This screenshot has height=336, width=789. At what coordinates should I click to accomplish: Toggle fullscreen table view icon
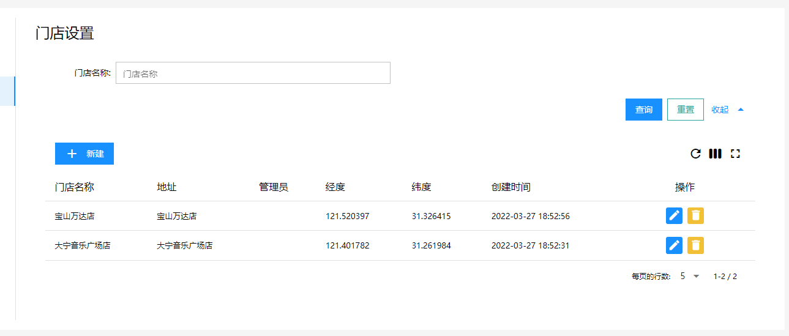(735, 154)
